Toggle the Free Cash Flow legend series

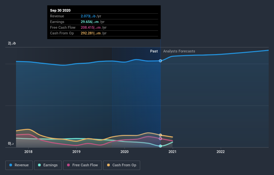pos(82,165)
